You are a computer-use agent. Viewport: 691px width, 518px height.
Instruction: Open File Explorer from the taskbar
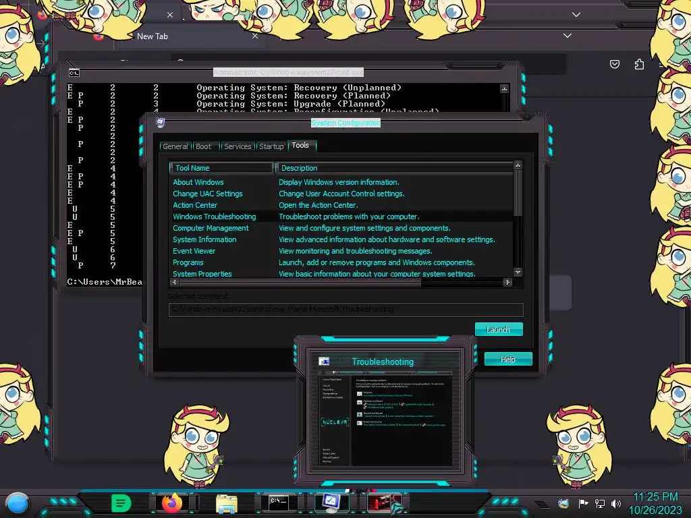pyautogui.click(x=227, y=503)
